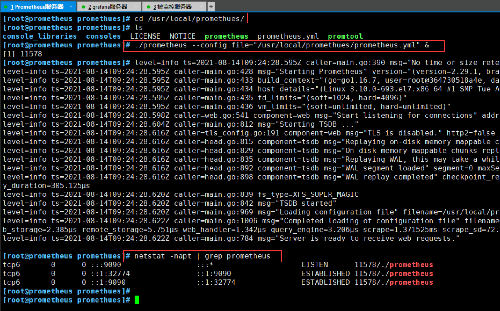Click ':::9090' local address in netstat output

pos(106,265)
